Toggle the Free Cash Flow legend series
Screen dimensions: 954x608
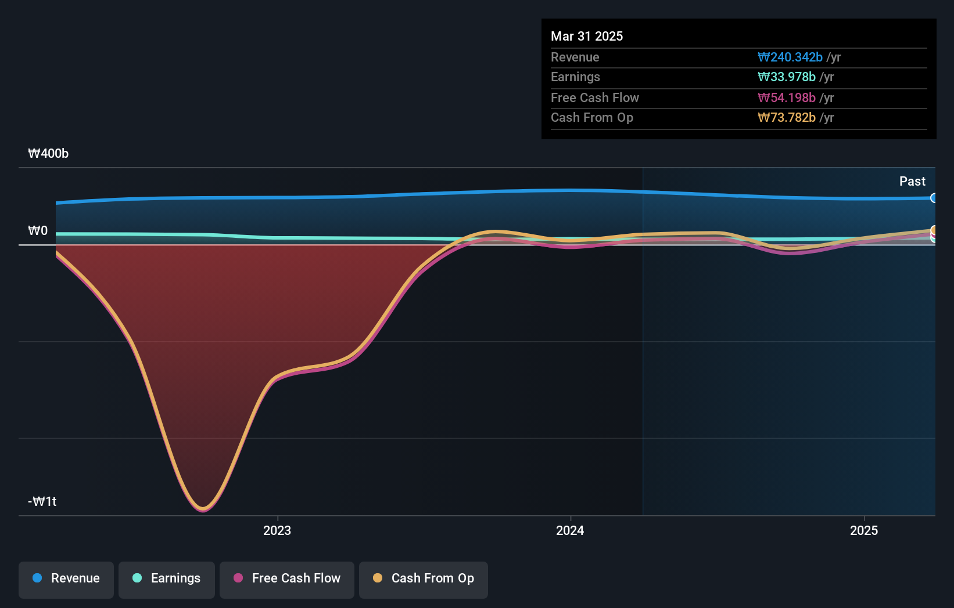[x=287, y=580]
